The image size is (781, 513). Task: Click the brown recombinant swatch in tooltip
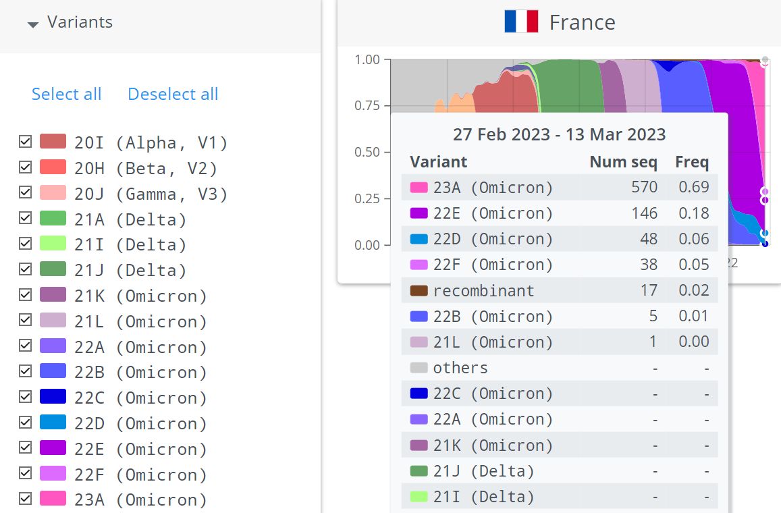419,290
